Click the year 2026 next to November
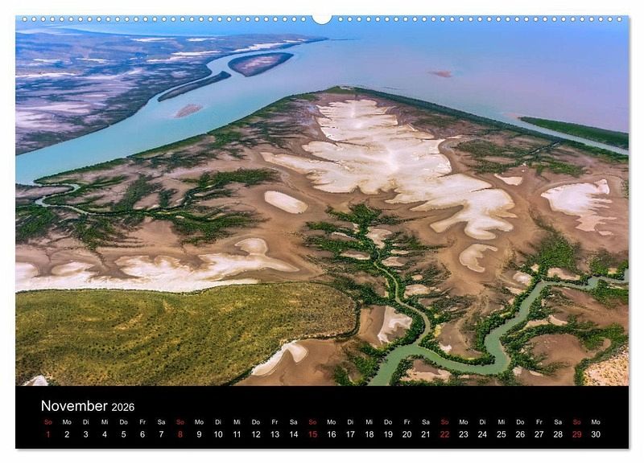The image size is (644, 464). [123, 407]
